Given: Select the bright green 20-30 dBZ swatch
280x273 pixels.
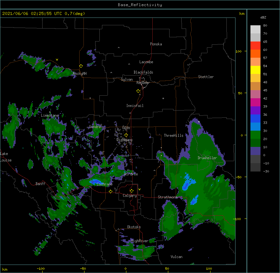Looking at the screenshot, I should 255,135.
